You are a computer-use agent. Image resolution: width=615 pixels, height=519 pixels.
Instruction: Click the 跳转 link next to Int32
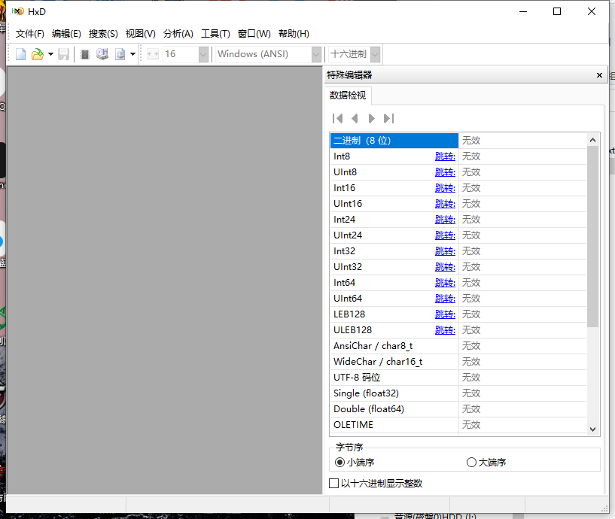click(445, 250)
